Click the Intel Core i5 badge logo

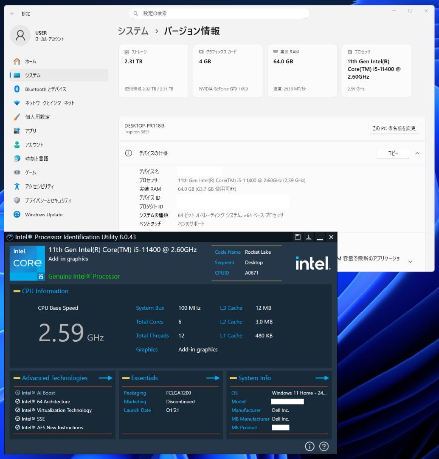pos(27,263)
